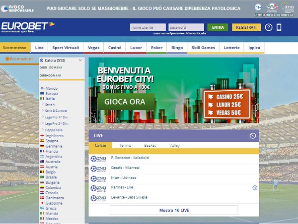
Task: Switch to the Live tab in navigation
Action: (39, 48)
